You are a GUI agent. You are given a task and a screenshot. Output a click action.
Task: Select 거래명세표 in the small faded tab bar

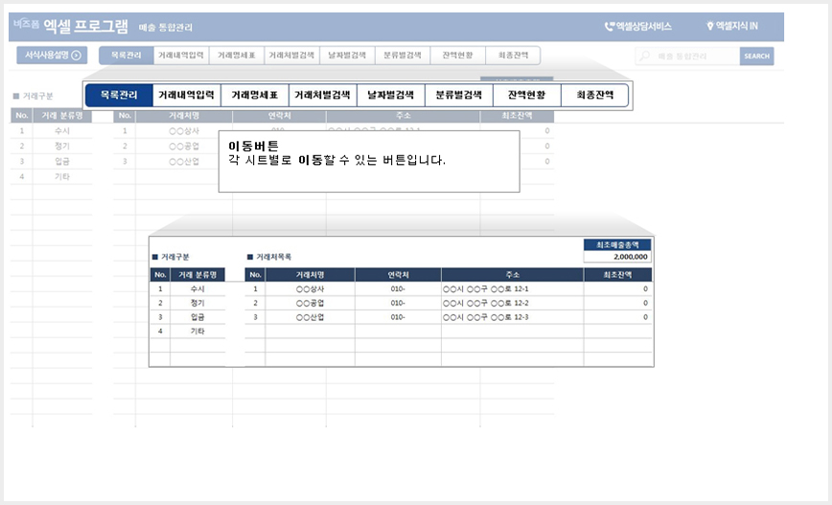coord(237,56)
